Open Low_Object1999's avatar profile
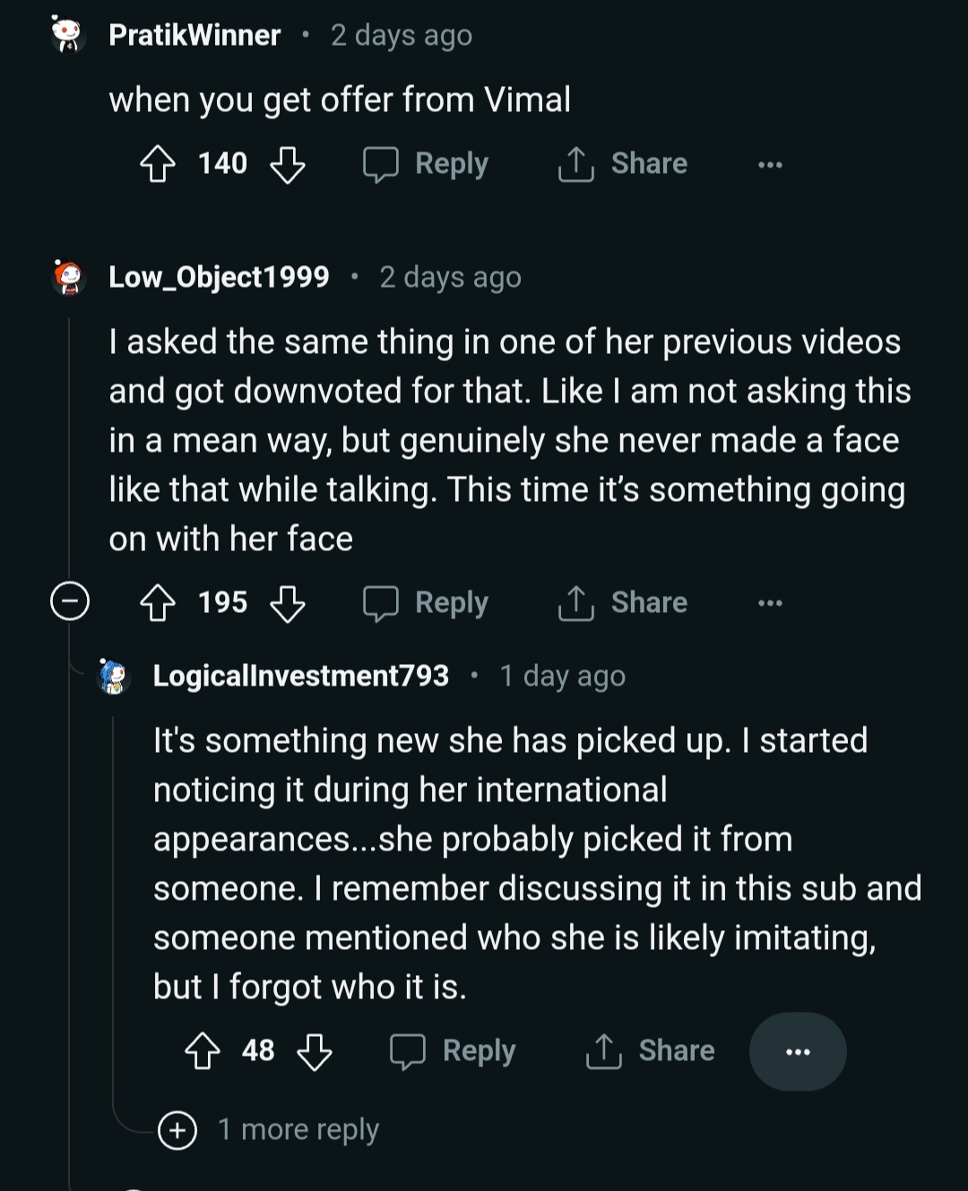Image resolution: width=968 pixels, height=1191 pixels. [x=68, y=277]
